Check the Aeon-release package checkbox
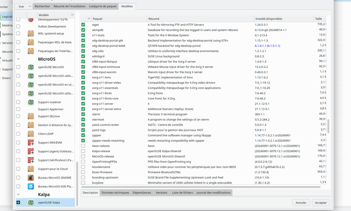This screenshot has width=351, height=211. (x=83, y=146)
